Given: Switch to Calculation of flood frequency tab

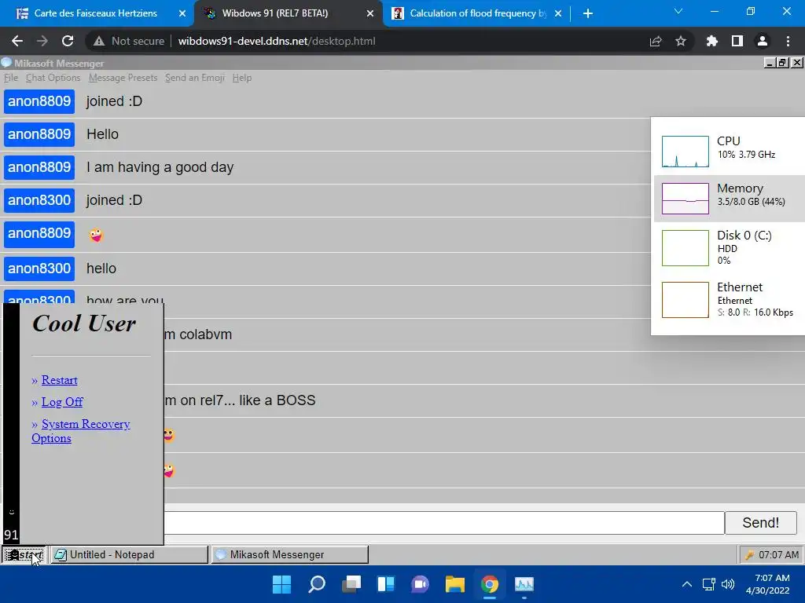Looking at the screenshot, I should tap(476, 13).
